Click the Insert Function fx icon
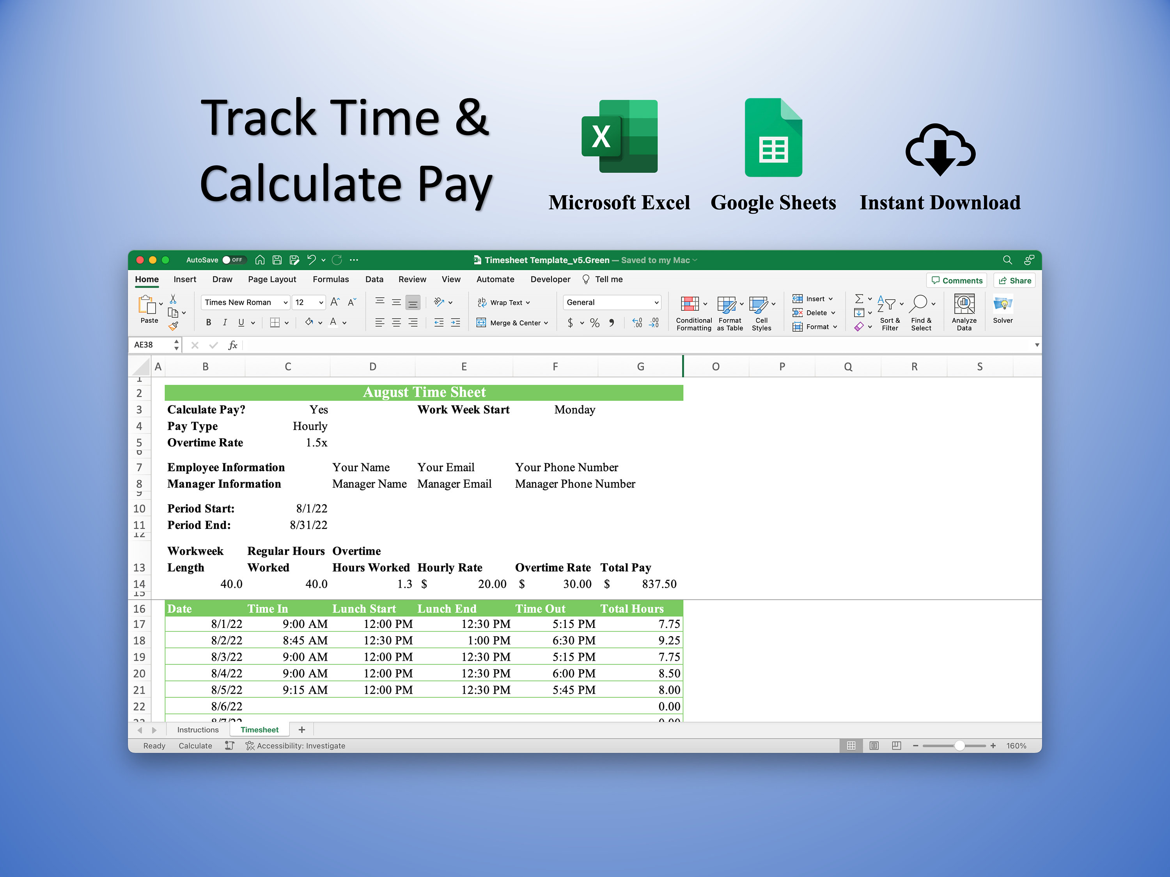 click(x=232, y=345)
